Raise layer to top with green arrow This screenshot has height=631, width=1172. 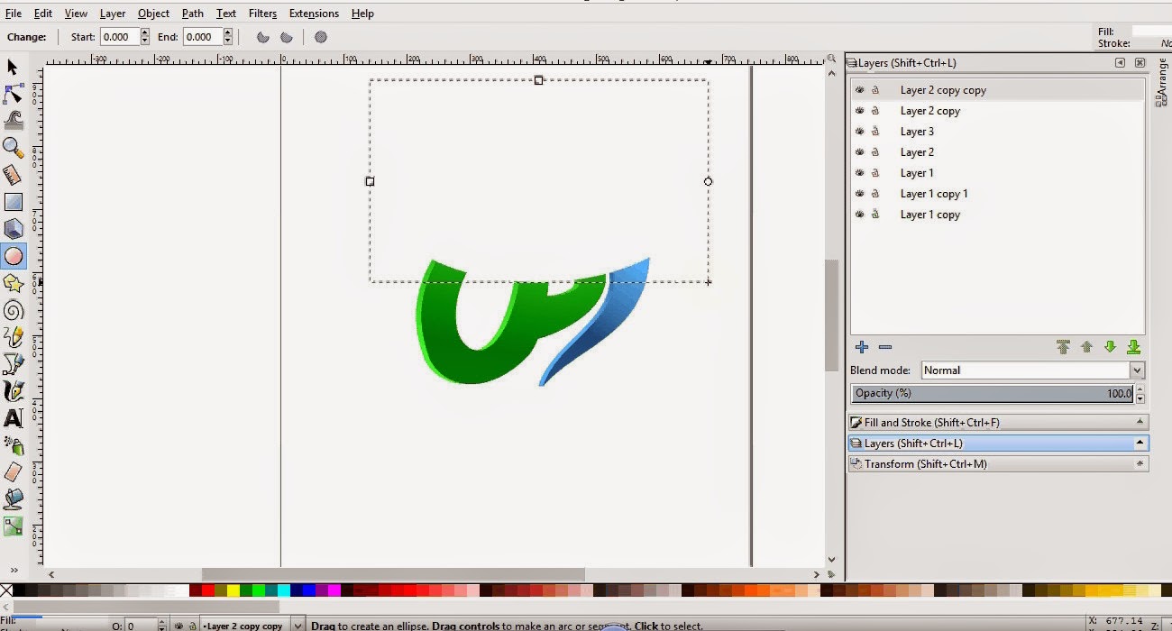pos(1063,346)
